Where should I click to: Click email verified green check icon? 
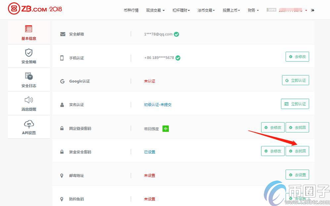tap(176, 34)
